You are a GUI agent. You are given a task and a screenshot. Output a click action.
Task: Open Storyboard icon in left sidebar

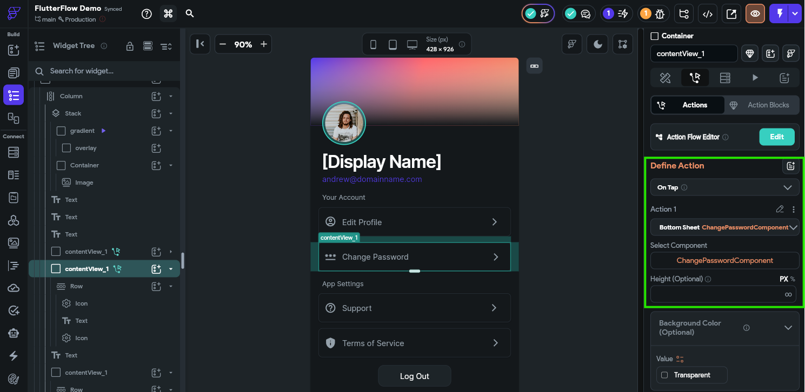14,117
